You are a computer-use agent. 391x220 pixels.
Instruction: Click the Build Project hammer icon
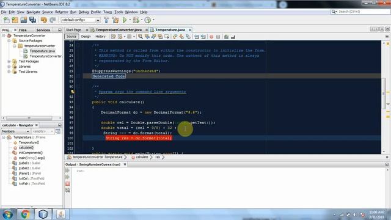[x=106, y=20]
